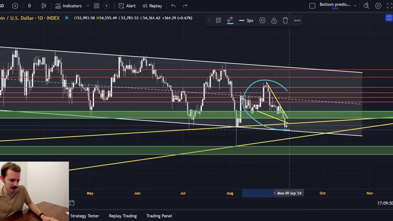
Task: Click the Jun label on time axis
Action: click(x=137, y=193)
